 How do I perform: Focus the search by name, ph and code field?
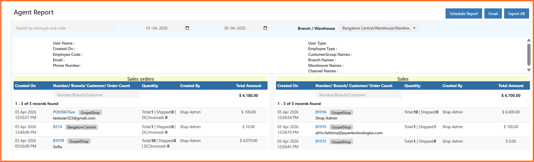tap(64, 28)
